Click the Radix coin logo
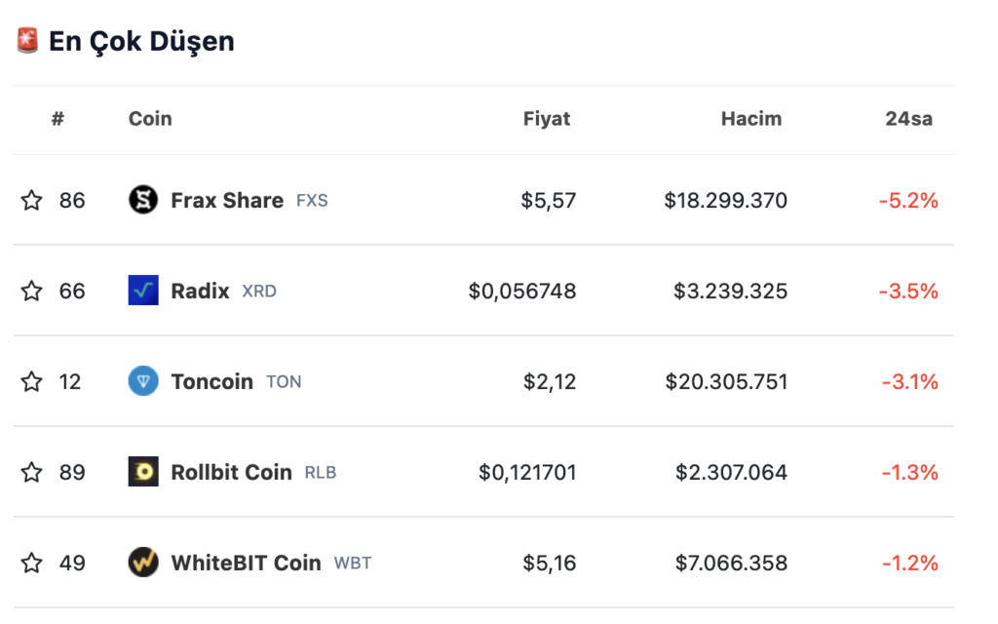Screen dimensions: 998x624 click(x=143, y=291)
